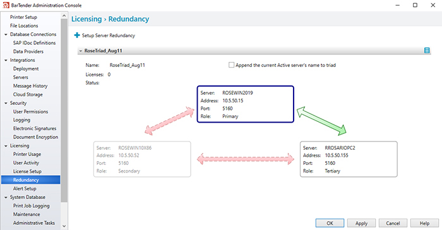Click the blue plus Setup Server Redundancy icon

(x=77, y=35)
